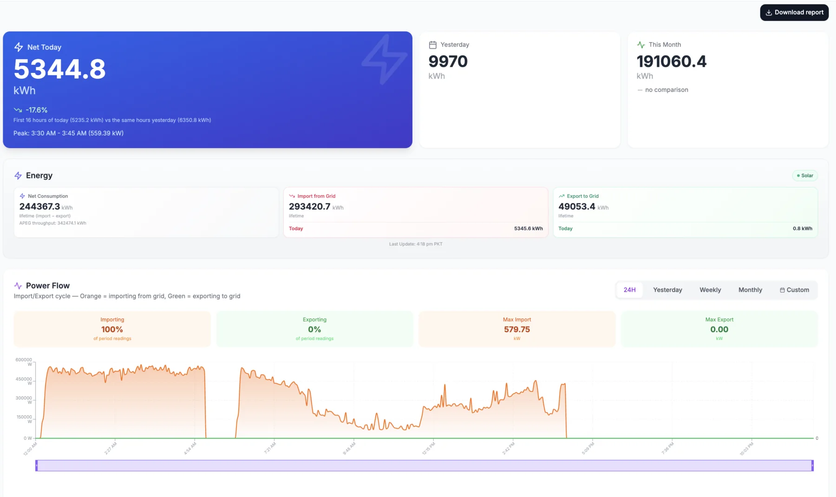The height and width of the screenshot is (497, 836).
Task: Click the downward trend icon beside -17.6%
Action: pos(18,110)
